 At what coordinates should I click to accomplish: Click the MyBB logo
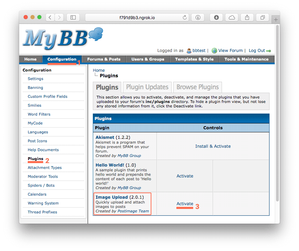[62, 37]
